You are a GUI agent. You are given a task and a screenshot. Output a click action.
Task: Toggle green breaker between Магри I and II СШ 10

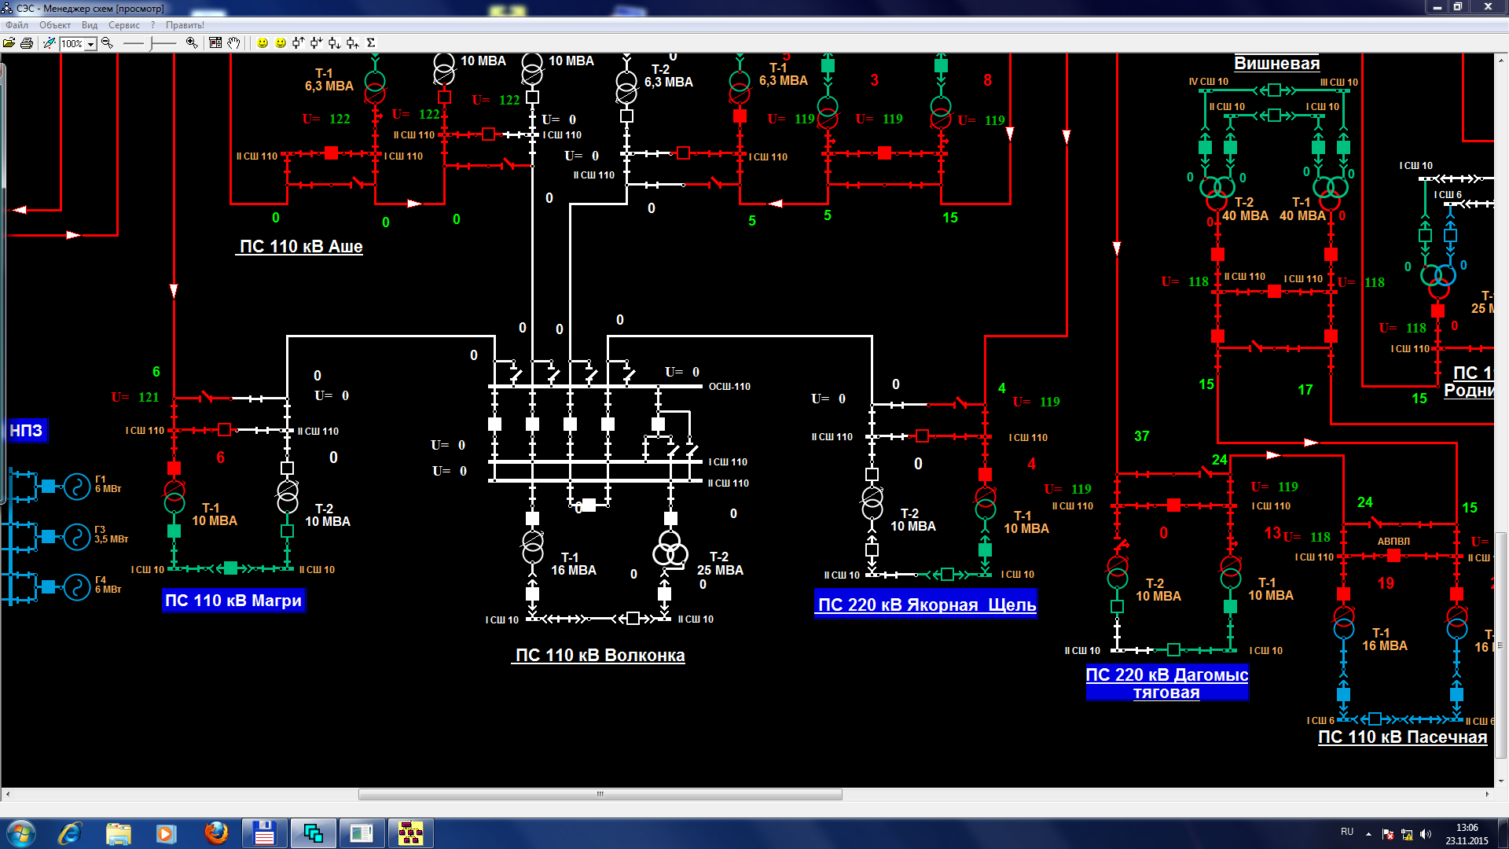pos(230,568)
